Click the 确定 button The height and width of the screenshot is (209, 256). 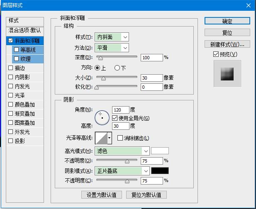point(227,21)
